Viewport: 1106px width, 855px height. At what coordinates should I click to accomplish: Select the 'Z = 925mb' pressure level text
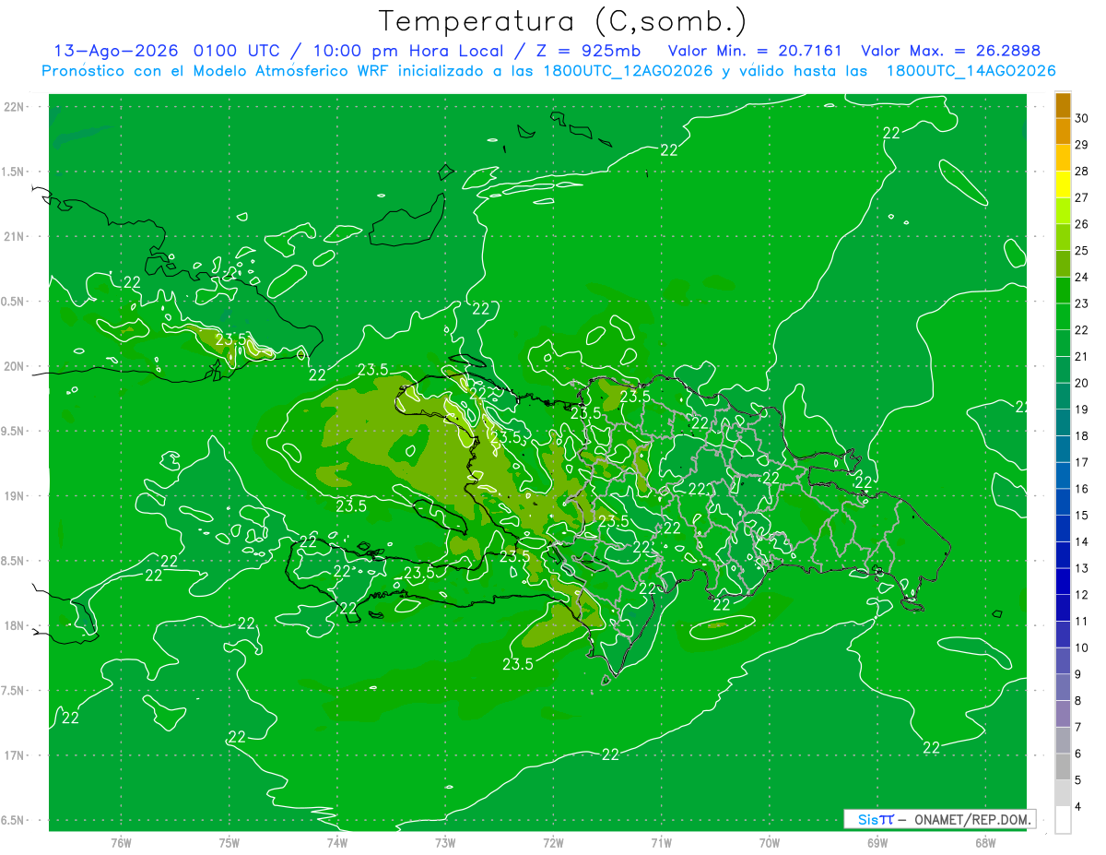[588, 51]
